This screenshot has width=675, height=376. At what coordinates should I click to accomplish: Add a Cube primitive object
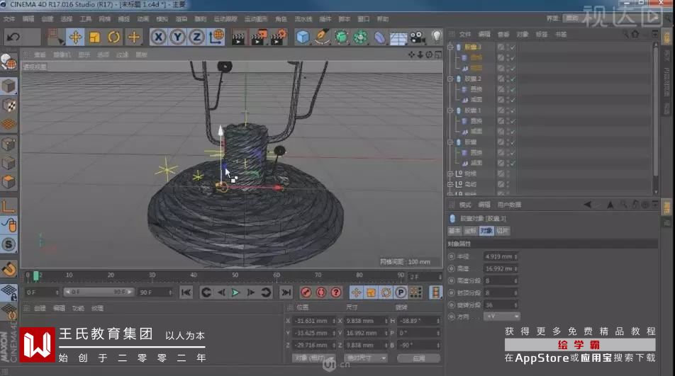tap(303, 37)
